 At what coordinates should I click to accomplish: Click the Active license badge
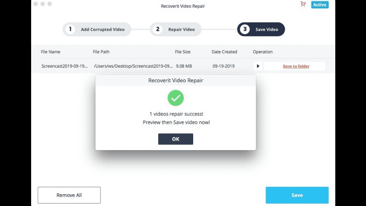pyautogui.click(x=320, y=5)
